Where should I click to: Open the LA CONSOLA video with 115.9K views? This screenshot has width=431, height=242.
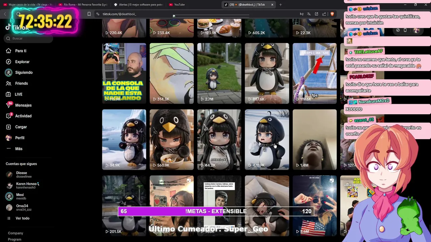coord(124,73)
